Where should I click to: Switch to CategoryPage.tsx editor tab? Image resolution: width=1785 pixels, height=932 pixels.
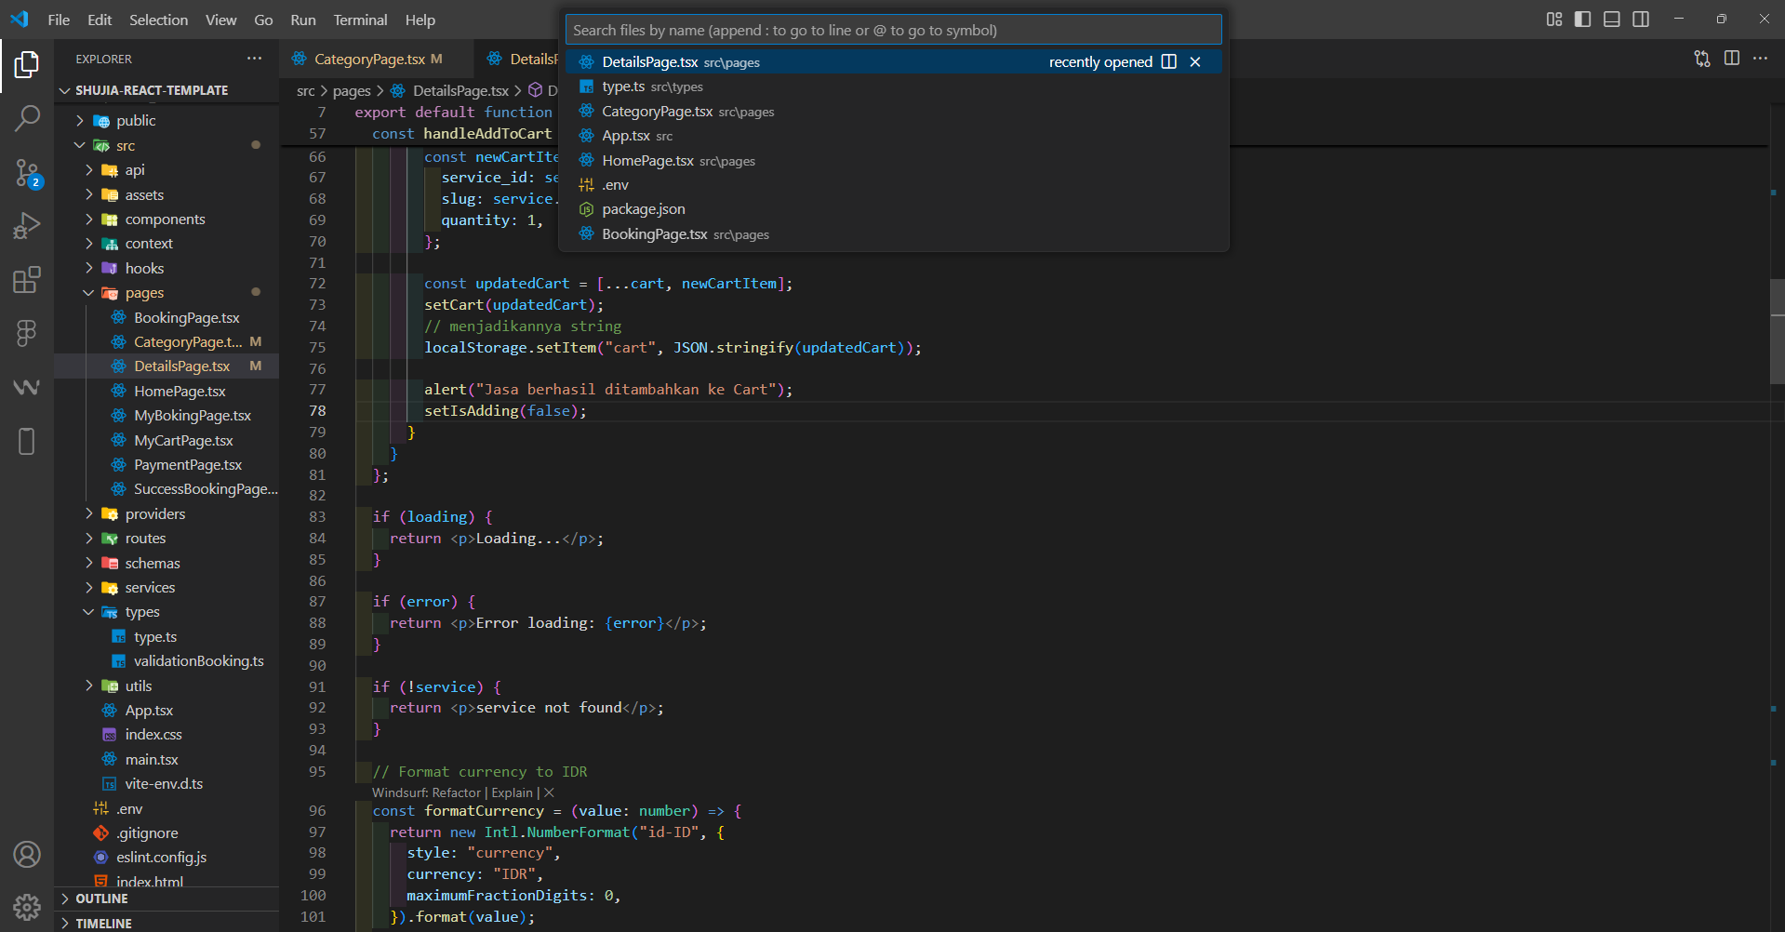(377, 59)
